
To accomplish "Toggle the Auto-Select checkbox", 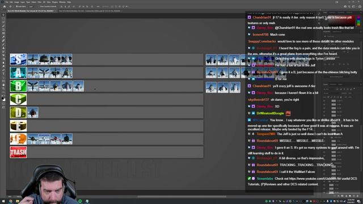I will click(x=17, y=6).
